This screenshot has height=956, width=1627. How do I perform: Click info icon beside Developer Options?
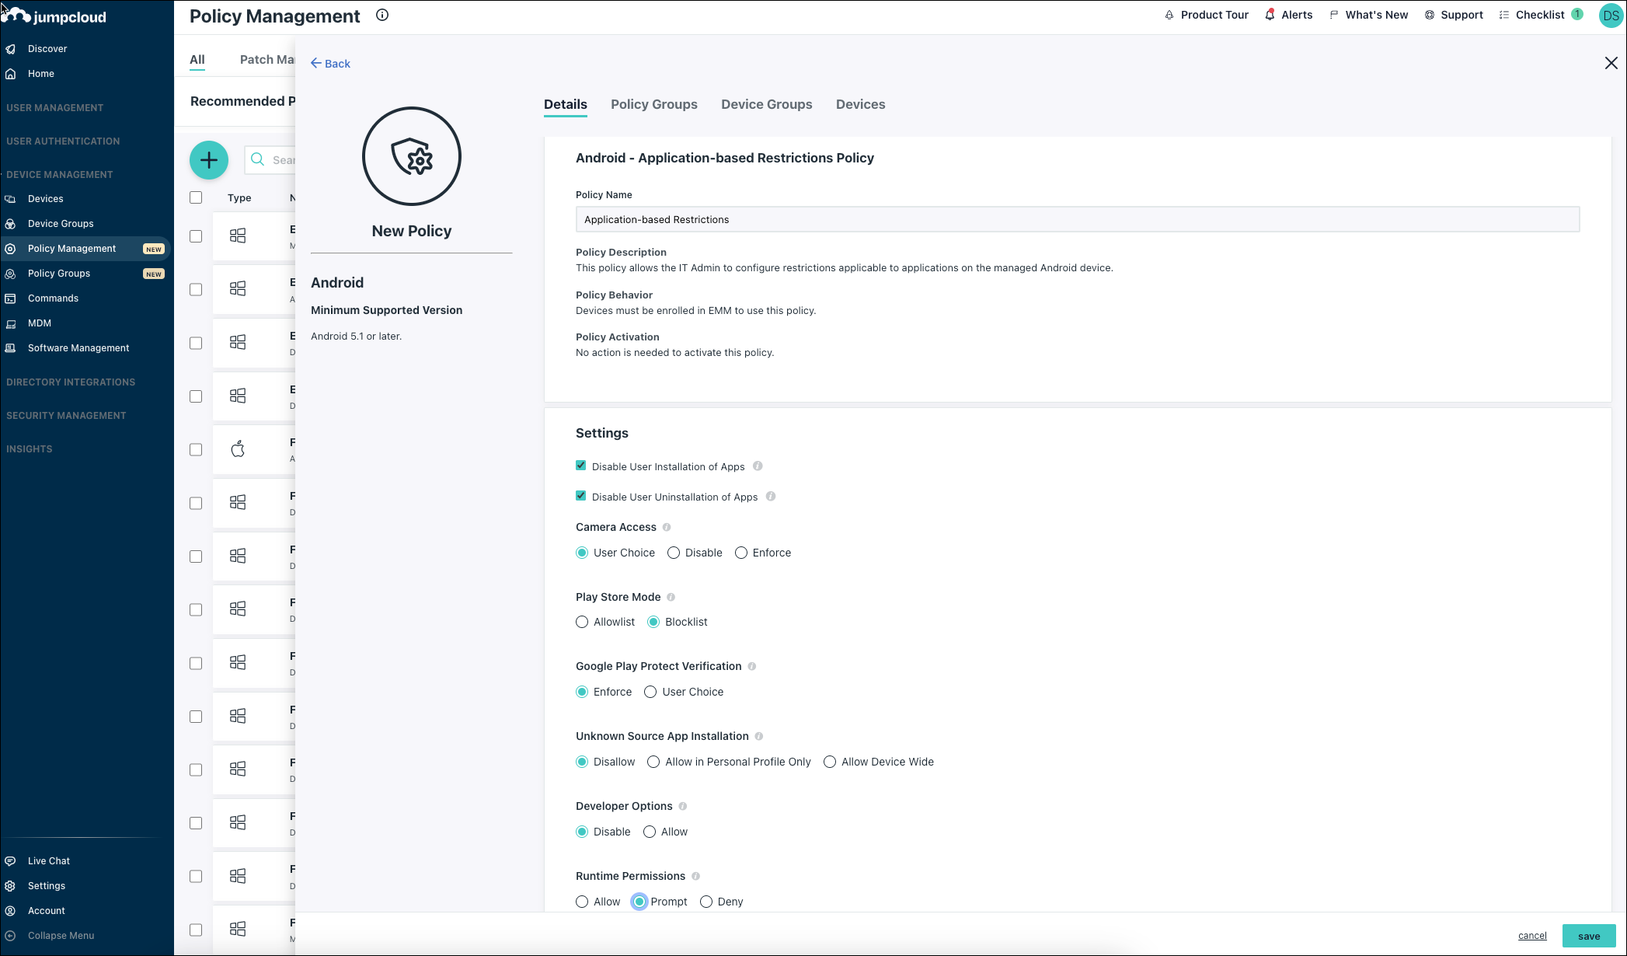683,806
